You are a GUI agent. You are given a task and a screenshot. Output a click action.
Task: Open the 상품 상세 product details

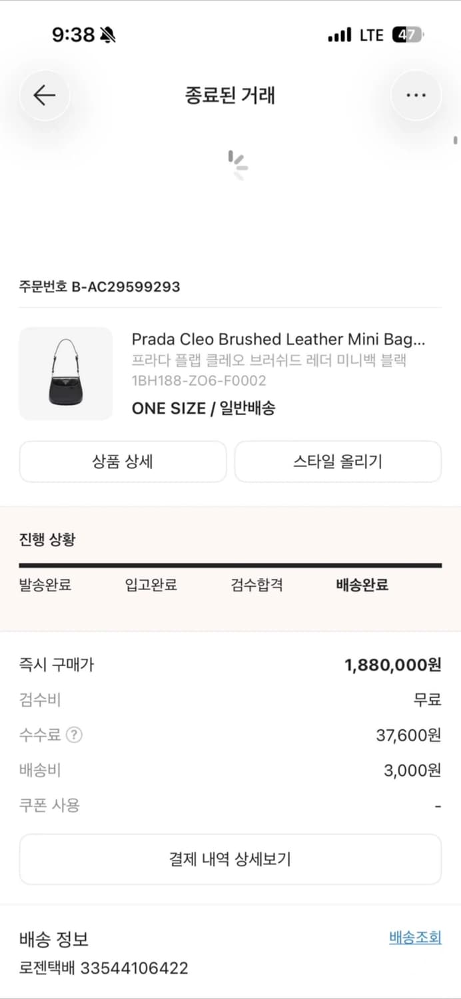point(123,462)
